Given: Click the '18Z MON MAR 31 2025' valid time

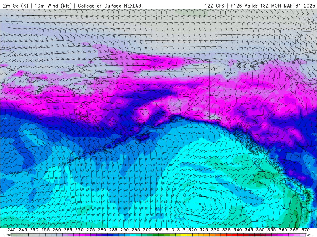Looking at the screenshot, I should pos(288,6).
